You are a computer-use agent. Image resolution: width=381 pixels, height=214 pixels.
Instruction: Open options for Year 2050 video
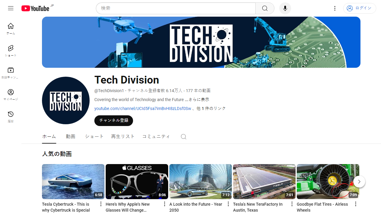coord(228,204)
